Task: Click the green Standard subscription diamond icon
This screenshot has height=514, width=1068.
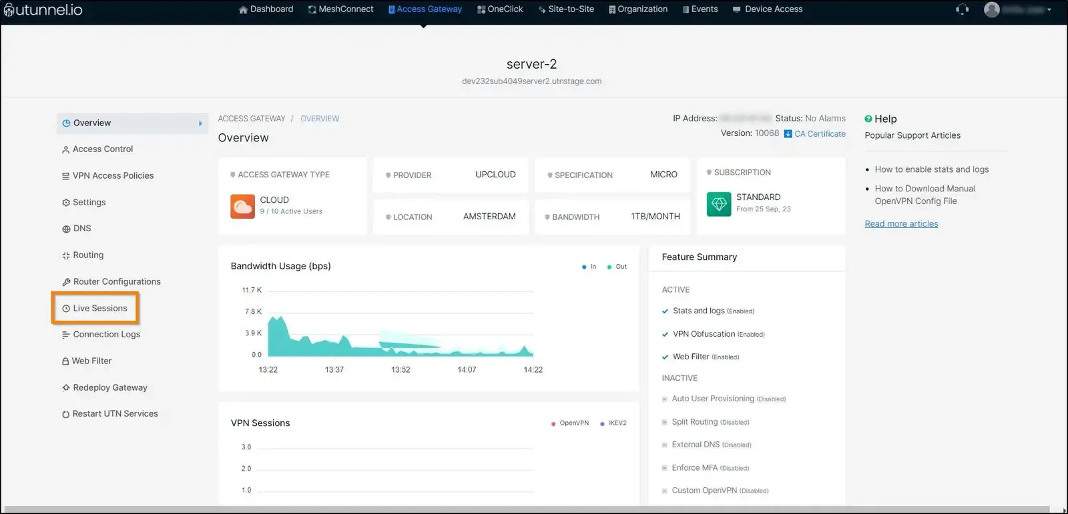Action: pyautogui.click(x=719, y=204)
